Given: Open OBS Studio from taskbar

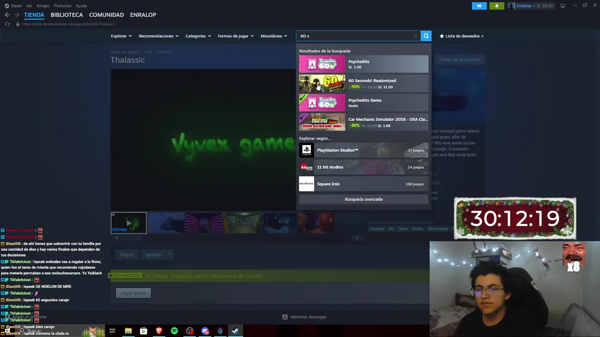Looking at the screenshot, I should click(x=189, y=331).
